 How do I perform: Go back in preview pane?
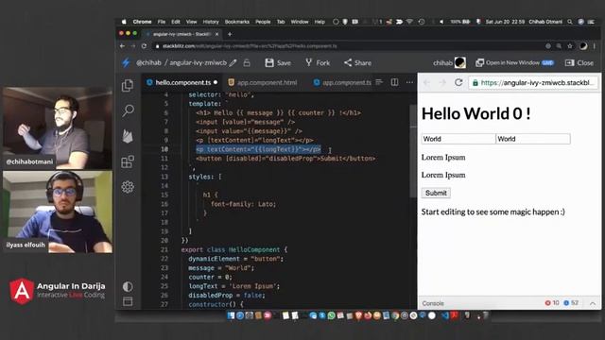tap(426, 82)
